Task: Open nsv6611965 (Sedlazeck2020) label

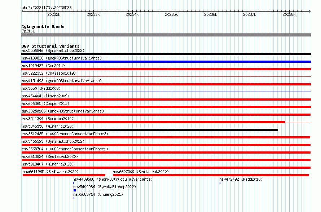Action: (50, 172)
